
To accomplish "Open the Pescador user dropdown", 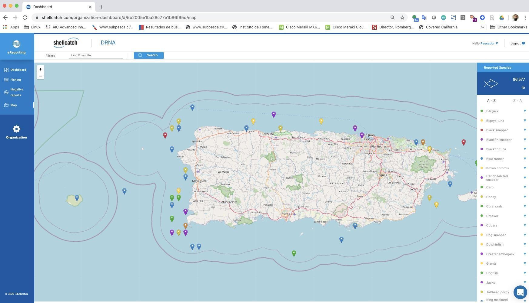I will [x=489, y=43].
